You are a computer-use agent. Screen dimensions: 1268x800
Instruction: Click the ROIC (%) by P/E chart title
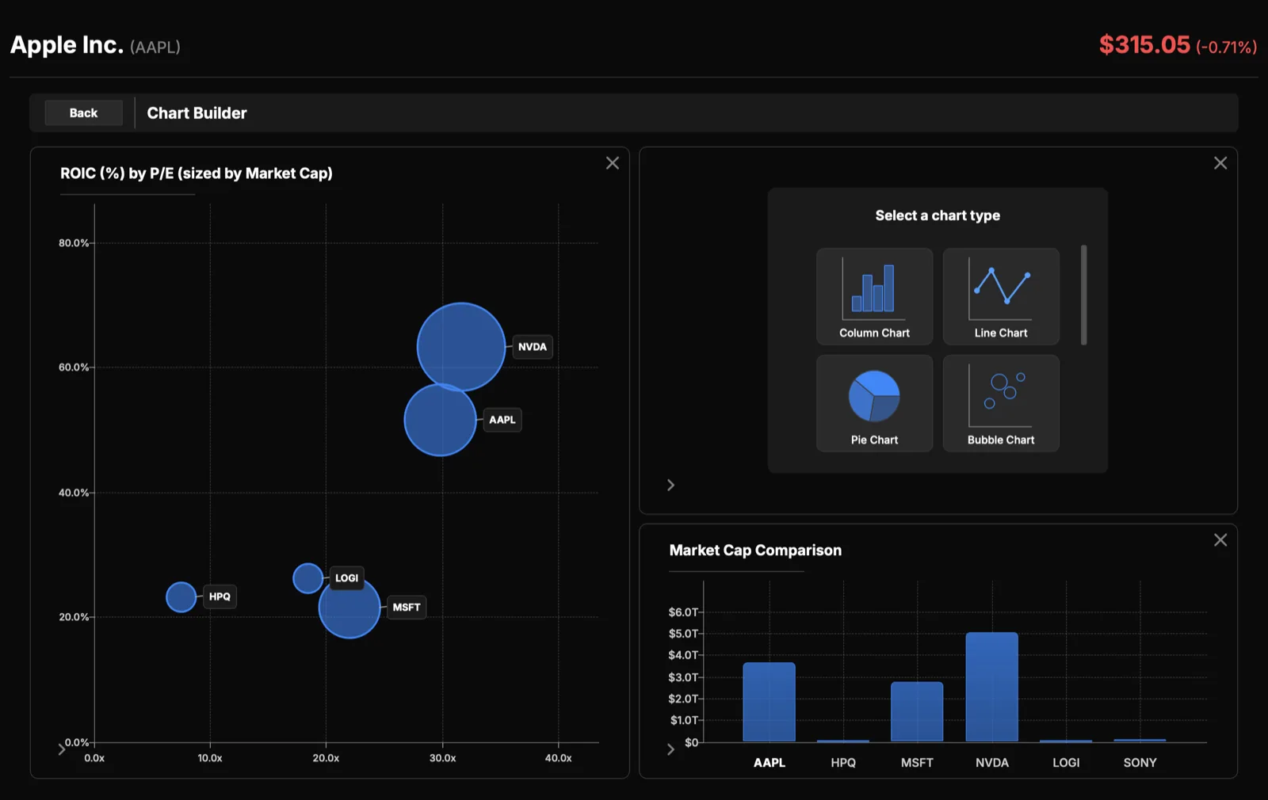[x=197, y=173]
